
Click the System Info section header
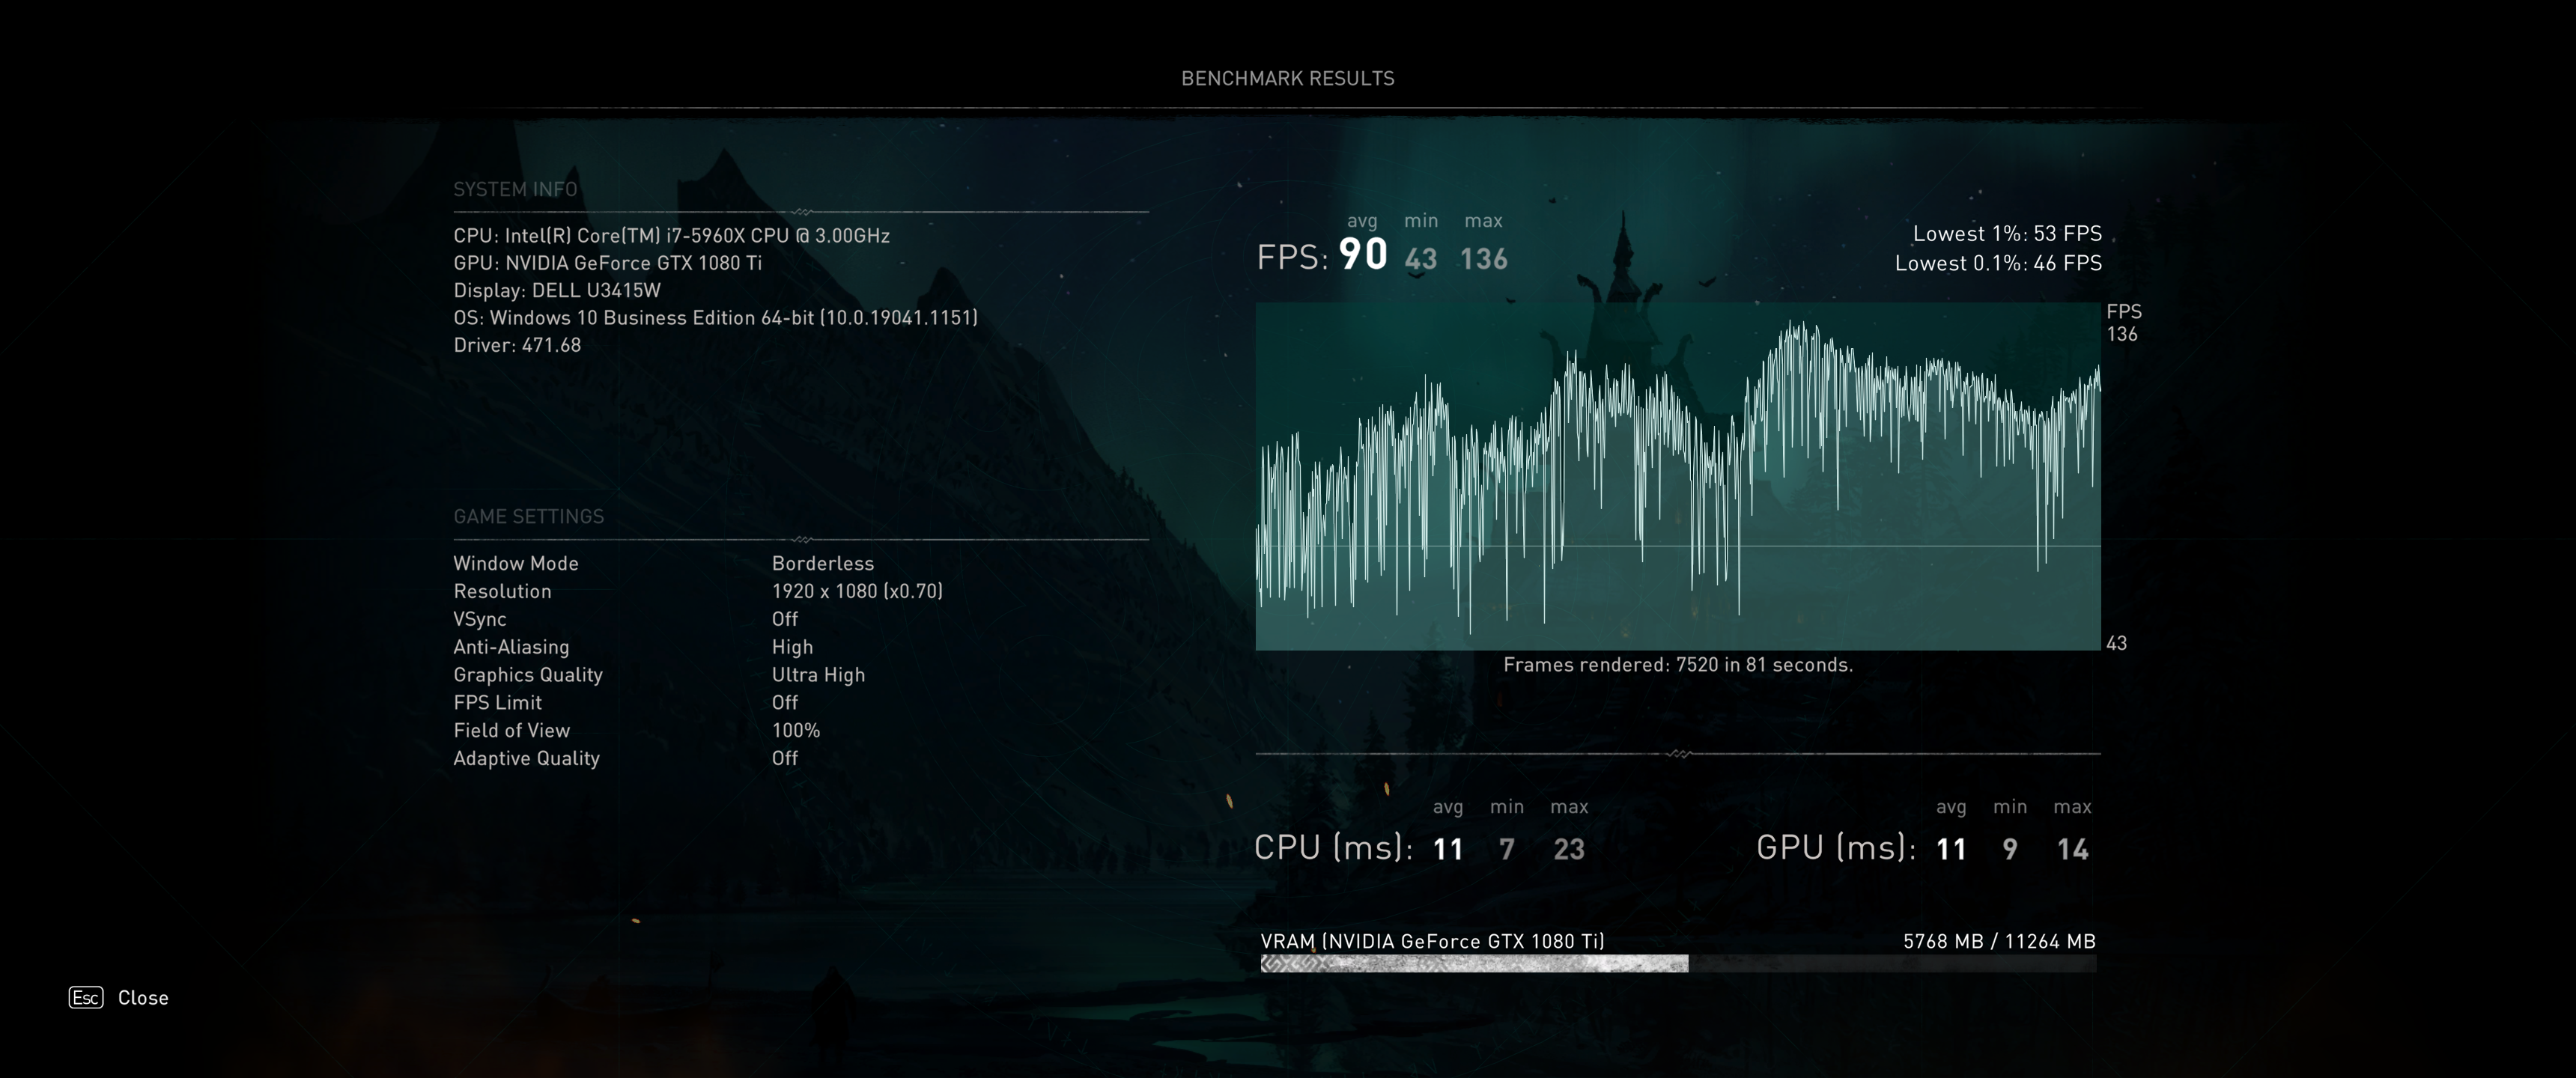515,189
